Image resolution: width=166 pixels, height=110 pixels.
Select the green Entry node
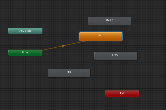coord(25,53)
